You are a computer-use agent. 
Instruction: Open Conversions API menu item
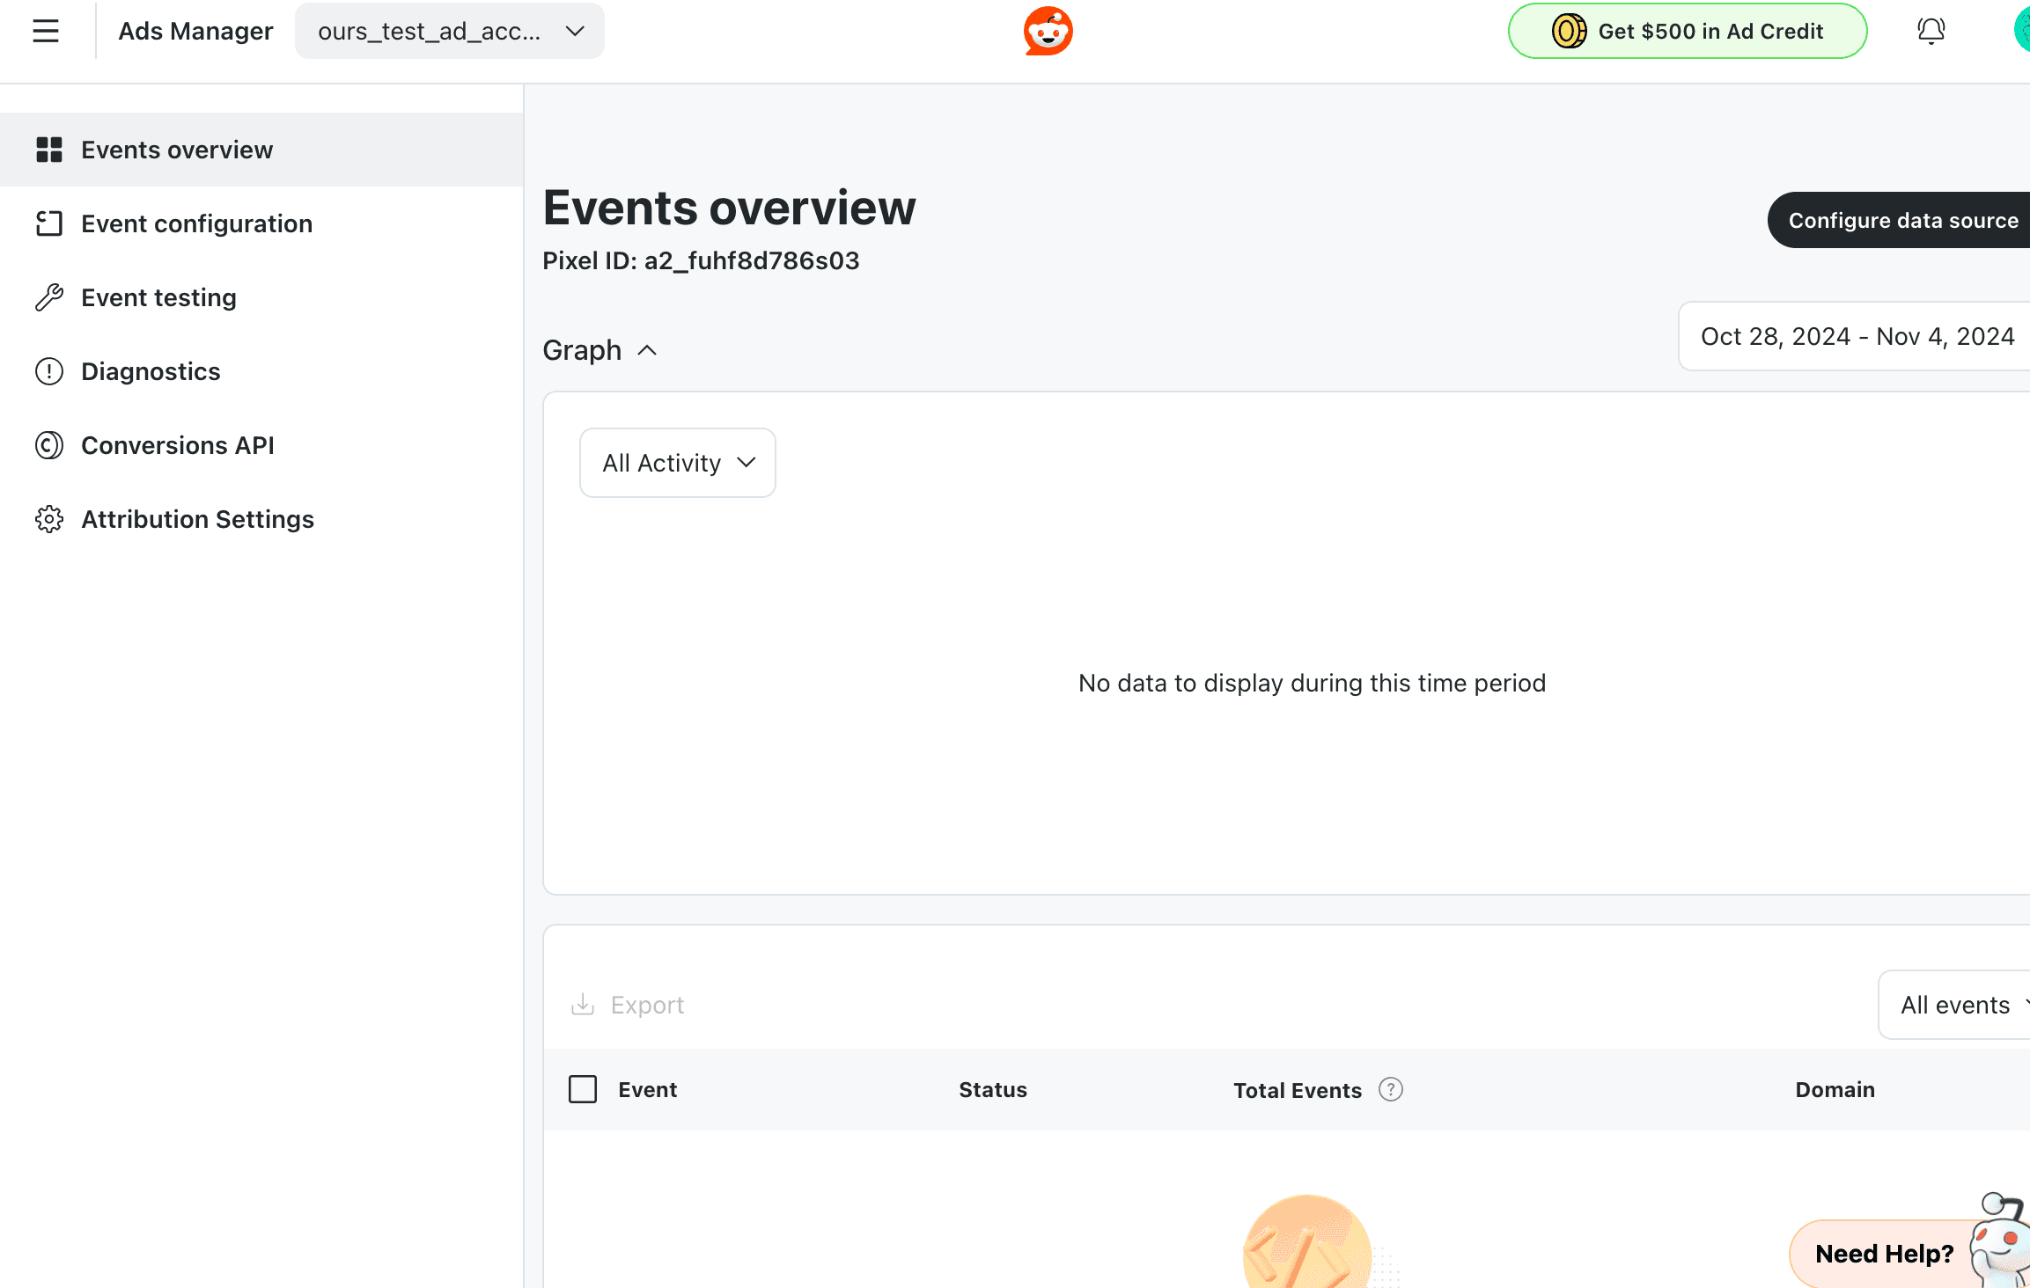[177, 445]
